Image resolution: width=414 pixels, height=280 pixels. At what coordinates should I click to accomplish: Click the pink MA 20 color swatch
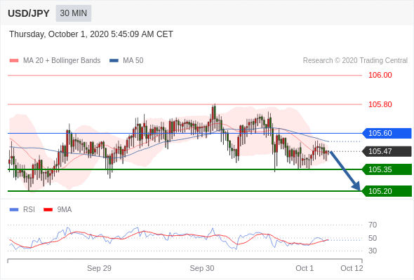click(14, 61)
